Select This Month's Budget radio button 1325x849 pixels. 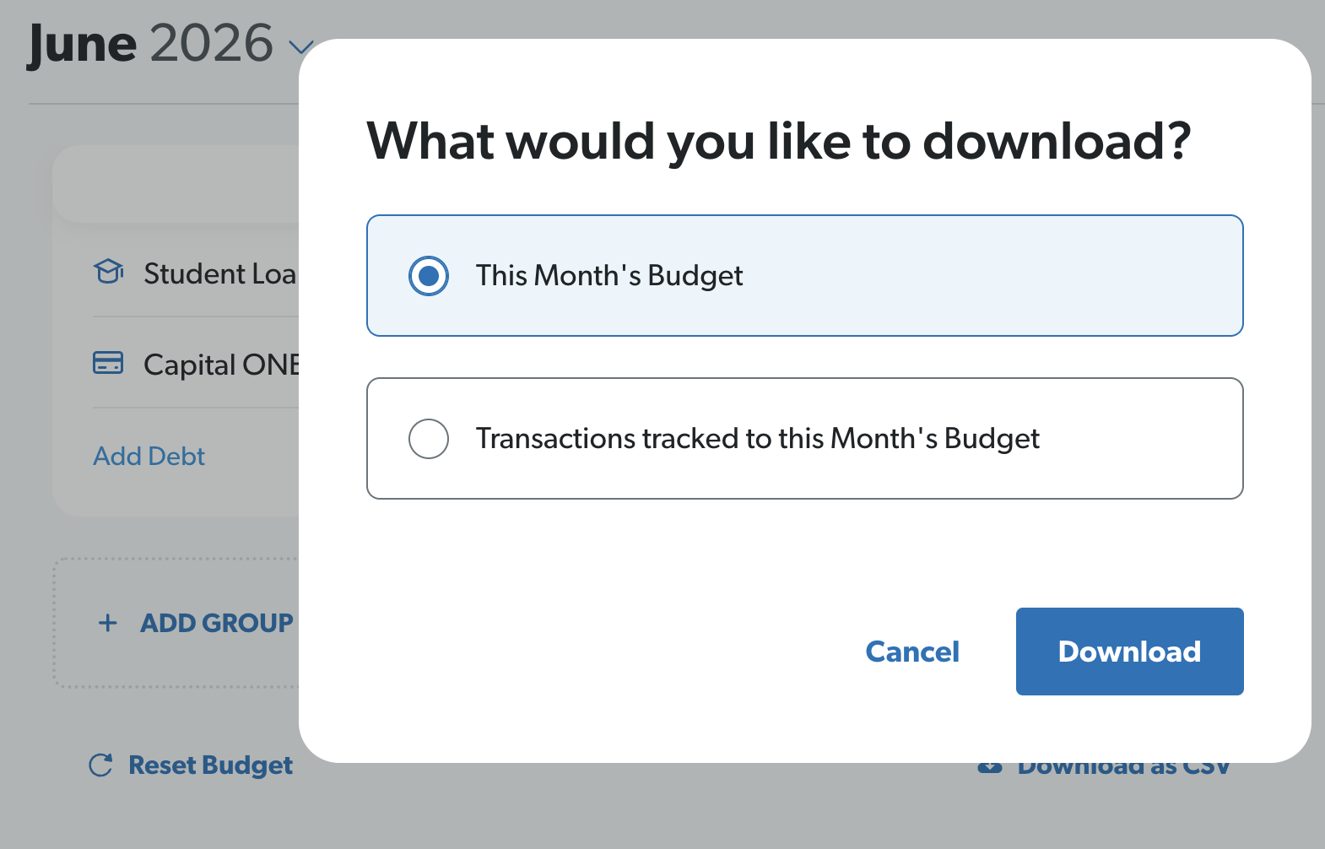click(429, 275)
